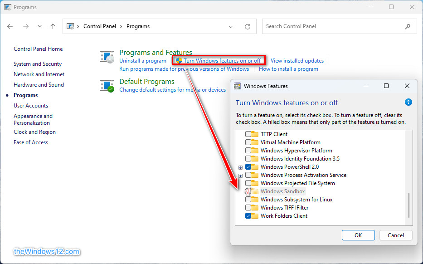The image size is (423, 264).
Task: Open the Programs and Features icon
Action: 107,57
